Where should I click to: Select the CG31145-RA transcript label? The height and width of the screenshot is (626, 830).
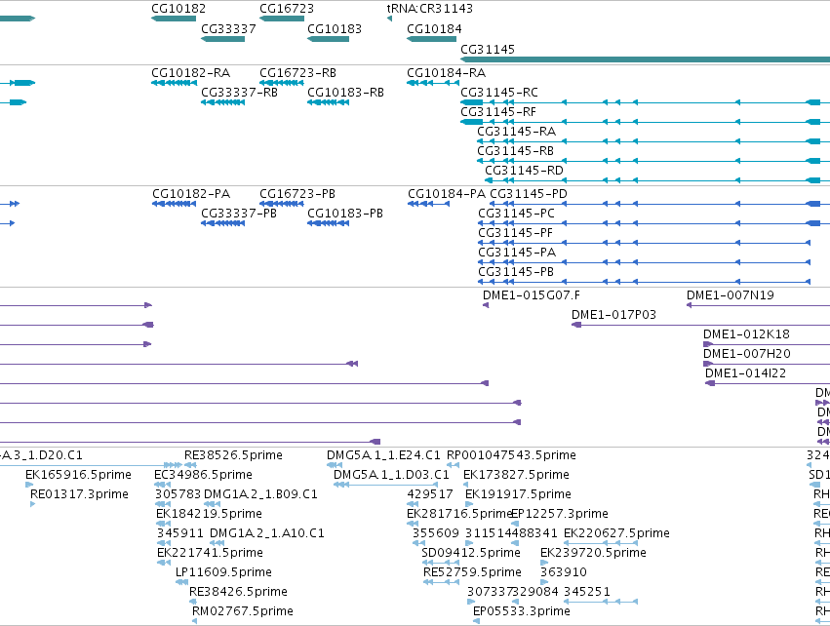[x=517, y=132]
